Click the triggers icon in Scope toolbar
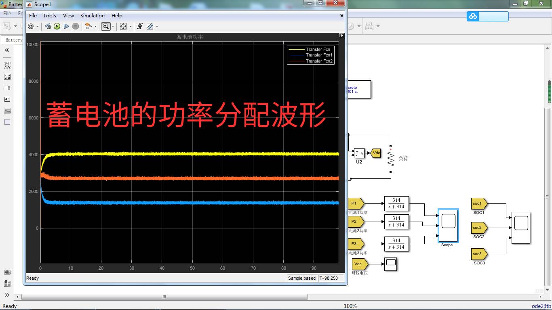The image size is (552, 310). click(x=140, y=26)
